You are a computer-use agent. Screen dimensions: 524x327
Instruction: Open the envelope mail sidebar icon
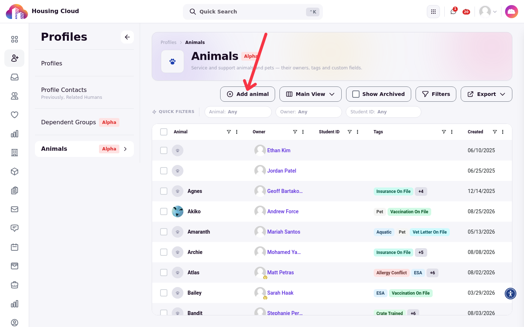tap(15, 209)
